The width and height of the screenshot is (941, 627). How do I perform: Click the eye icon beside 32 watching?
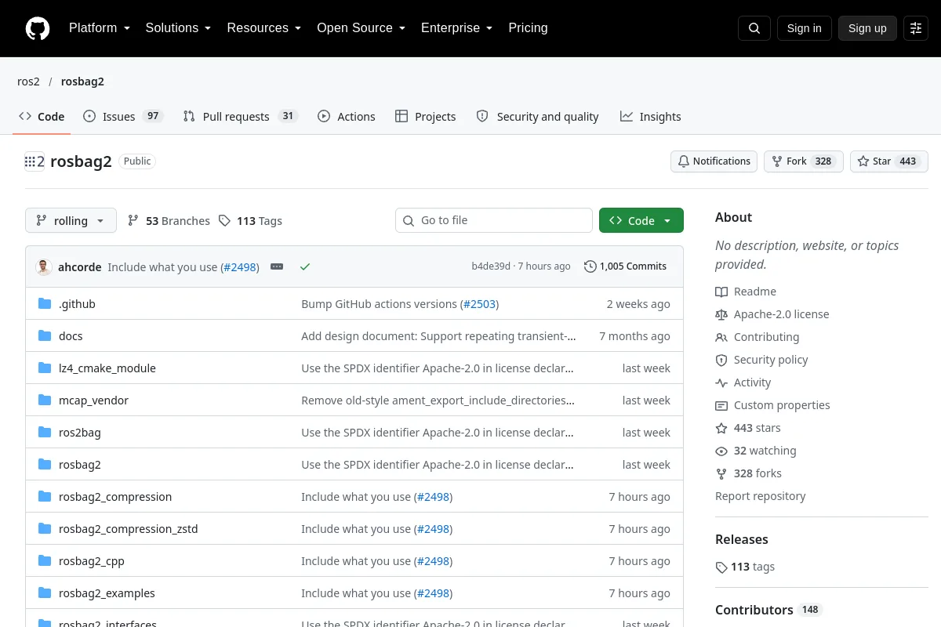tap(721, 451)
